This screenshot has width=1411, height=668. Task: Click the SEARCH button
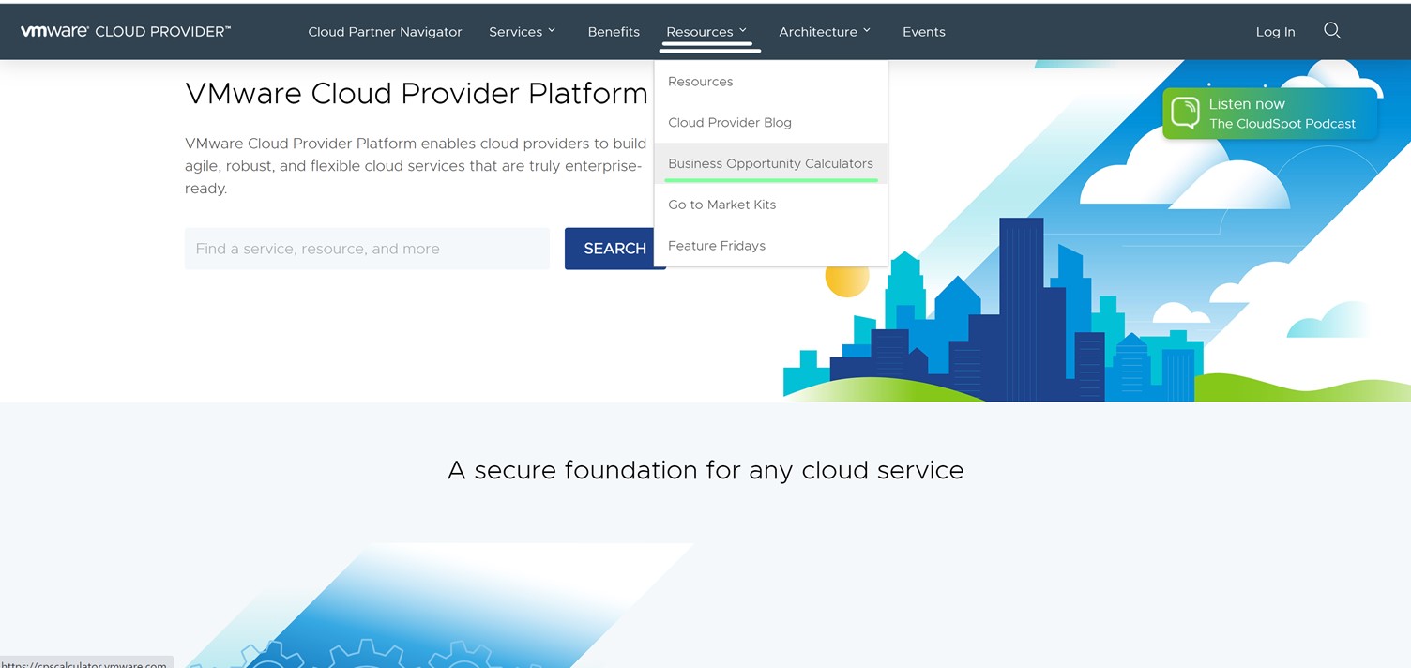(614, 249)
